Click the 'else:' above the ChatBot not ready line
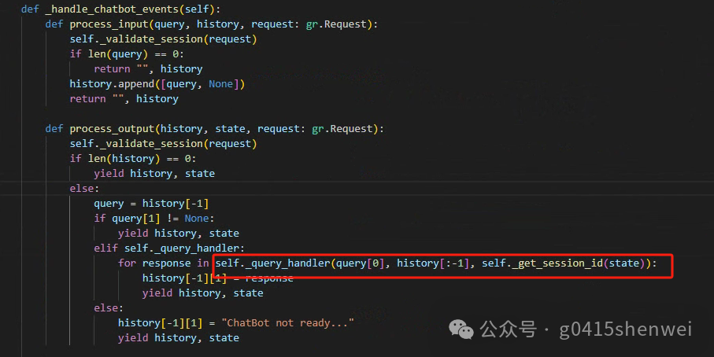Image resolution: width=714 pixels, height=357 pixels. 109,308
